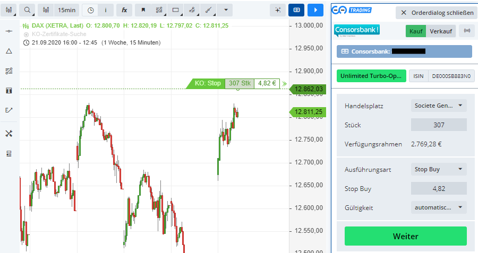The image size is (478, 253).
Task: Click the Unlimited Turbo-Op... product button
Action: (371, 76)
